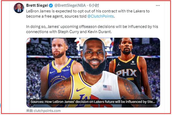
Task: Click the 6小时 timestamp
Action: pyautogui.click(x=94, y=5)
